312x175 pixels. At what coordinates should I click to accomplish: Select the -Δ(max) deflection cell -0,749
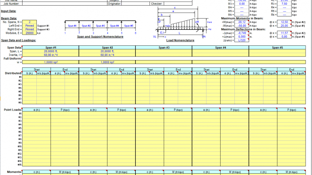[x=242, y=33]
